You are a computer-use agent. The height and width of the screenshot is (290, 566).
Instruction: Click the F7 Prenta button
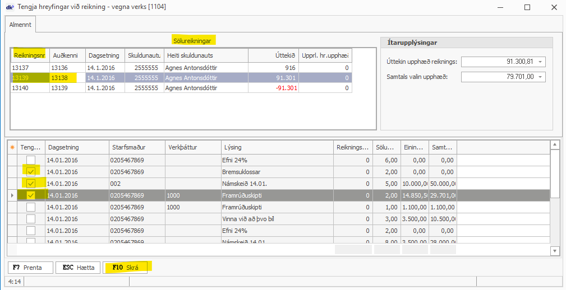pyautogui.click(x=30, y=268)
